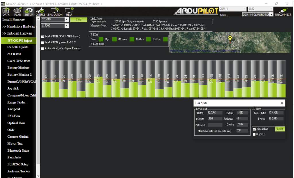Open the CONFIG screen
Viewport: 294px width, 178px height.
[x=40, y=12]
